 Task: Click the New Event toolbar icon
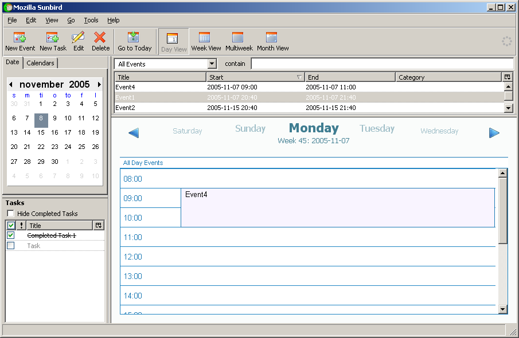19,38
